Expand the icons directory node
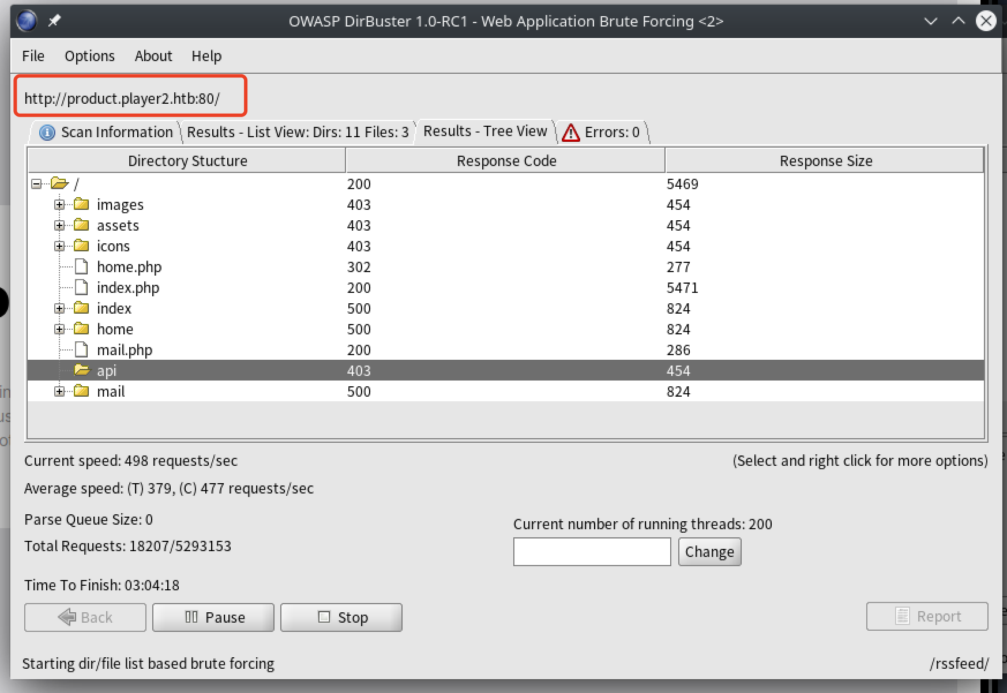 59,246
